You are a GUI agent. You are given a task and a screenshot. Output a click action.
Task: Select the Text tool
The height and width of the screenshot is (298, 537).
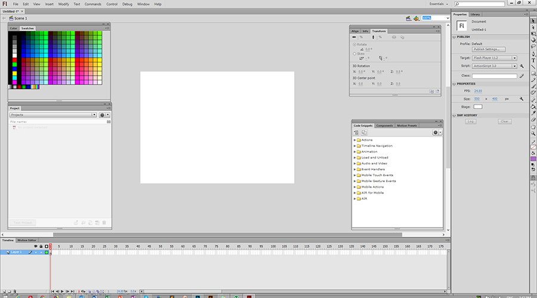point(533,60)
